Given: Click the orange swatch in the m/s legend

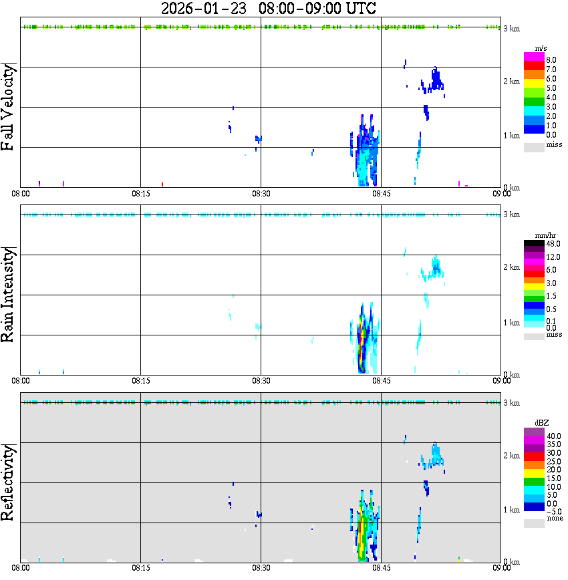Looking at the screenshot, I should [x=534, y=75].
